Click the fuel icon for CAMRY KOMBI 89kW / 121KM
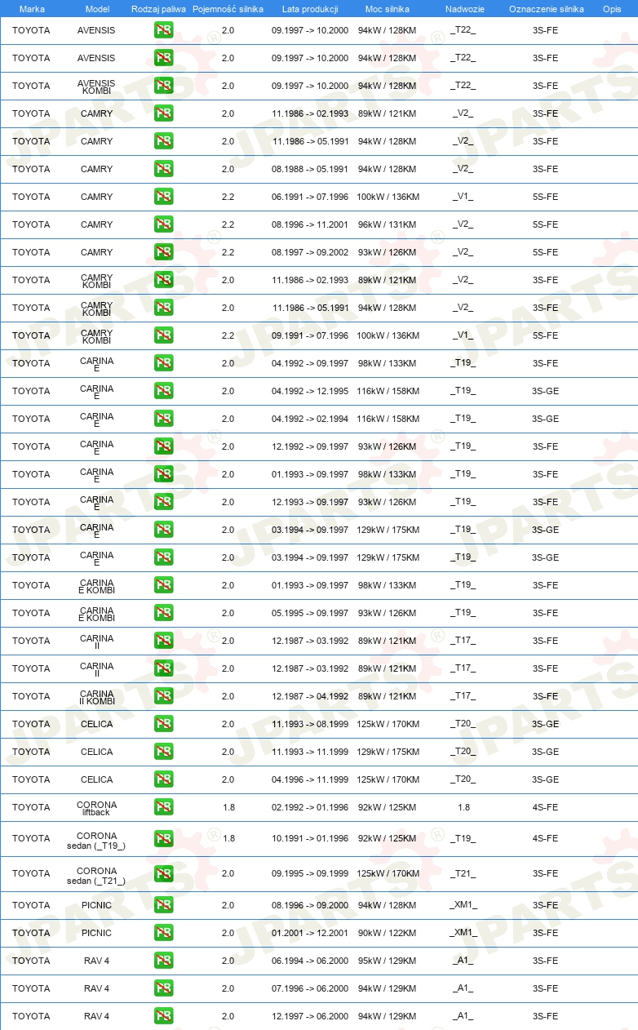The image size is (638, 1030). 163,280
